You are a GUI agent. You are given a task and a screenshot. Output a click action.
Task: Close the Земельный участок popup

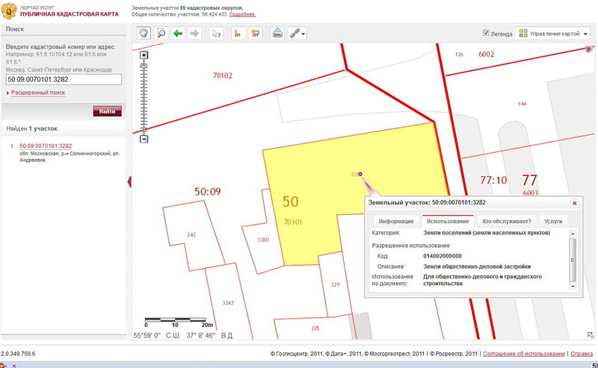574,202
